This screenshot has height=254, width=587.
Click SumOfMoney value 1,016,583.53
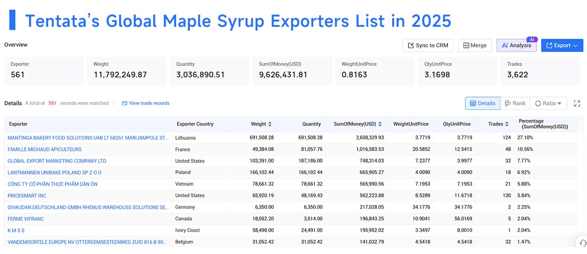[368, 149]
